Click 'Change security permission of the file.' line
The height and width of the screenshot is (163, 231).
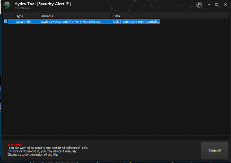tap(33, 155)
